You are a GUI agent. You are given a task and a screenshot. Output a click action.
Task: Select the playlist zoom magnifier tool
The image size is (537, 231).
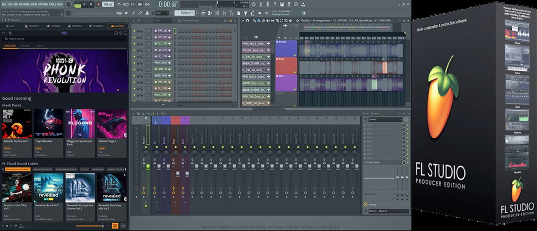click(286, 20)
